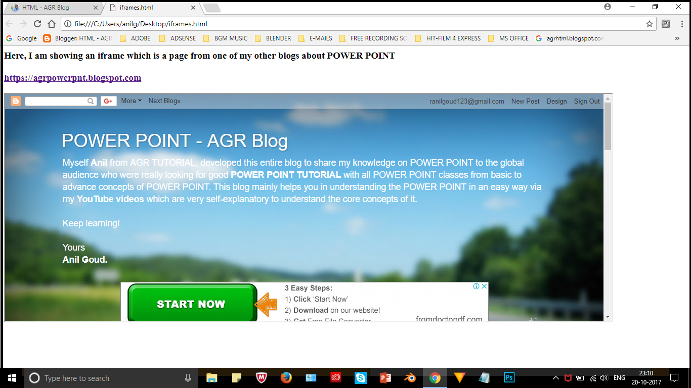Screen dimensions: 691x388
Task: Open the HIT-FILM 4 EXPRESS bookmarks folder
Action: point(448,38)
